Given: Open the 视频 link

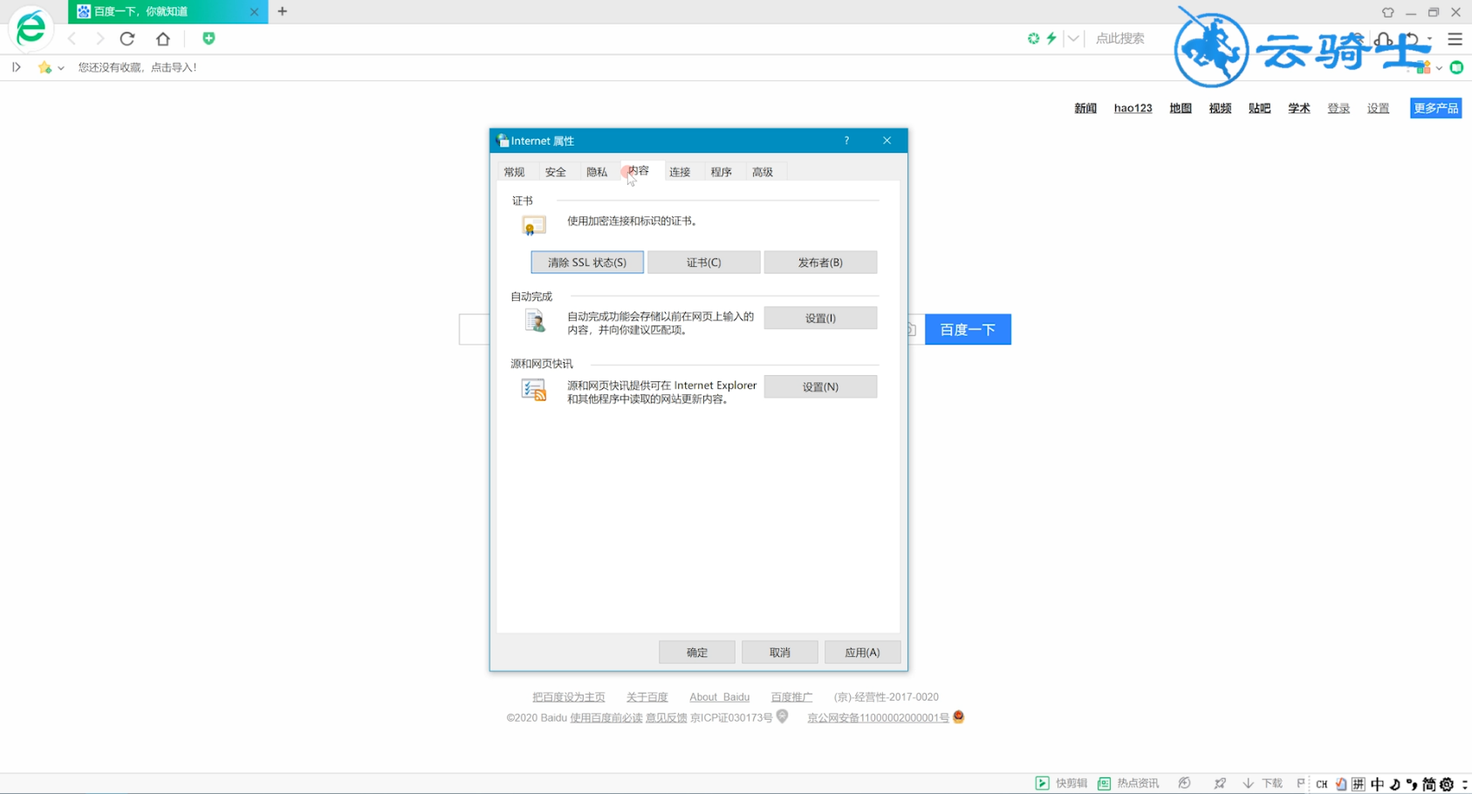Looking at the screenshot, I should click(x=1220, y=108).
